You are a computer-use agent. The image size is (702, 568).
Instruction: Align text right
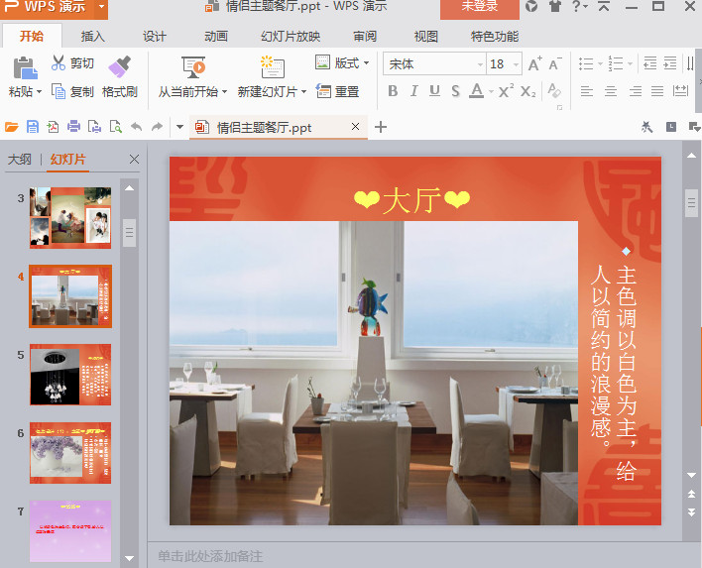coord(635,91)
